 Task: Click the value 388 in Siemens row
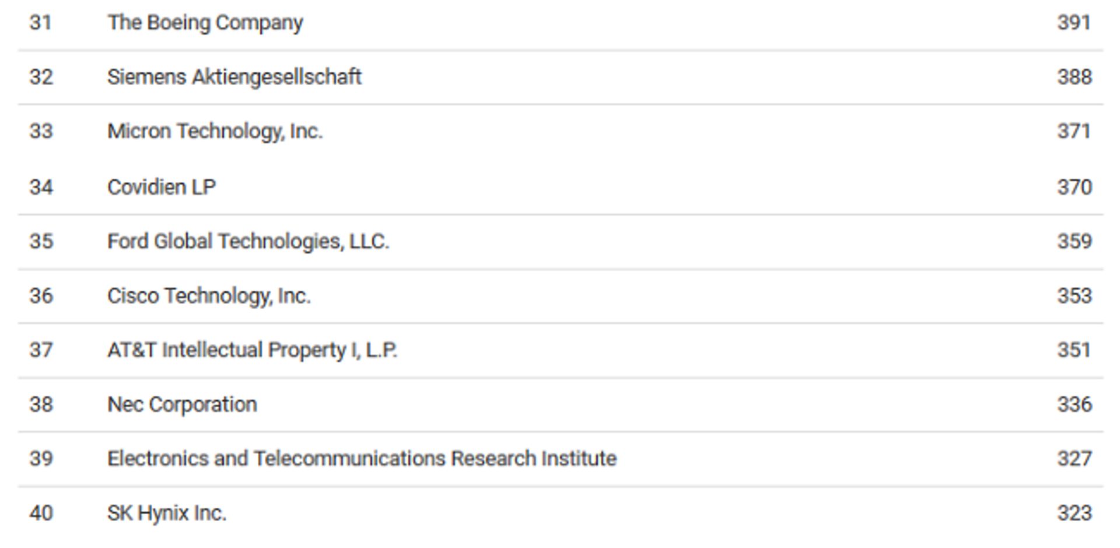(x=1074, y=77)
